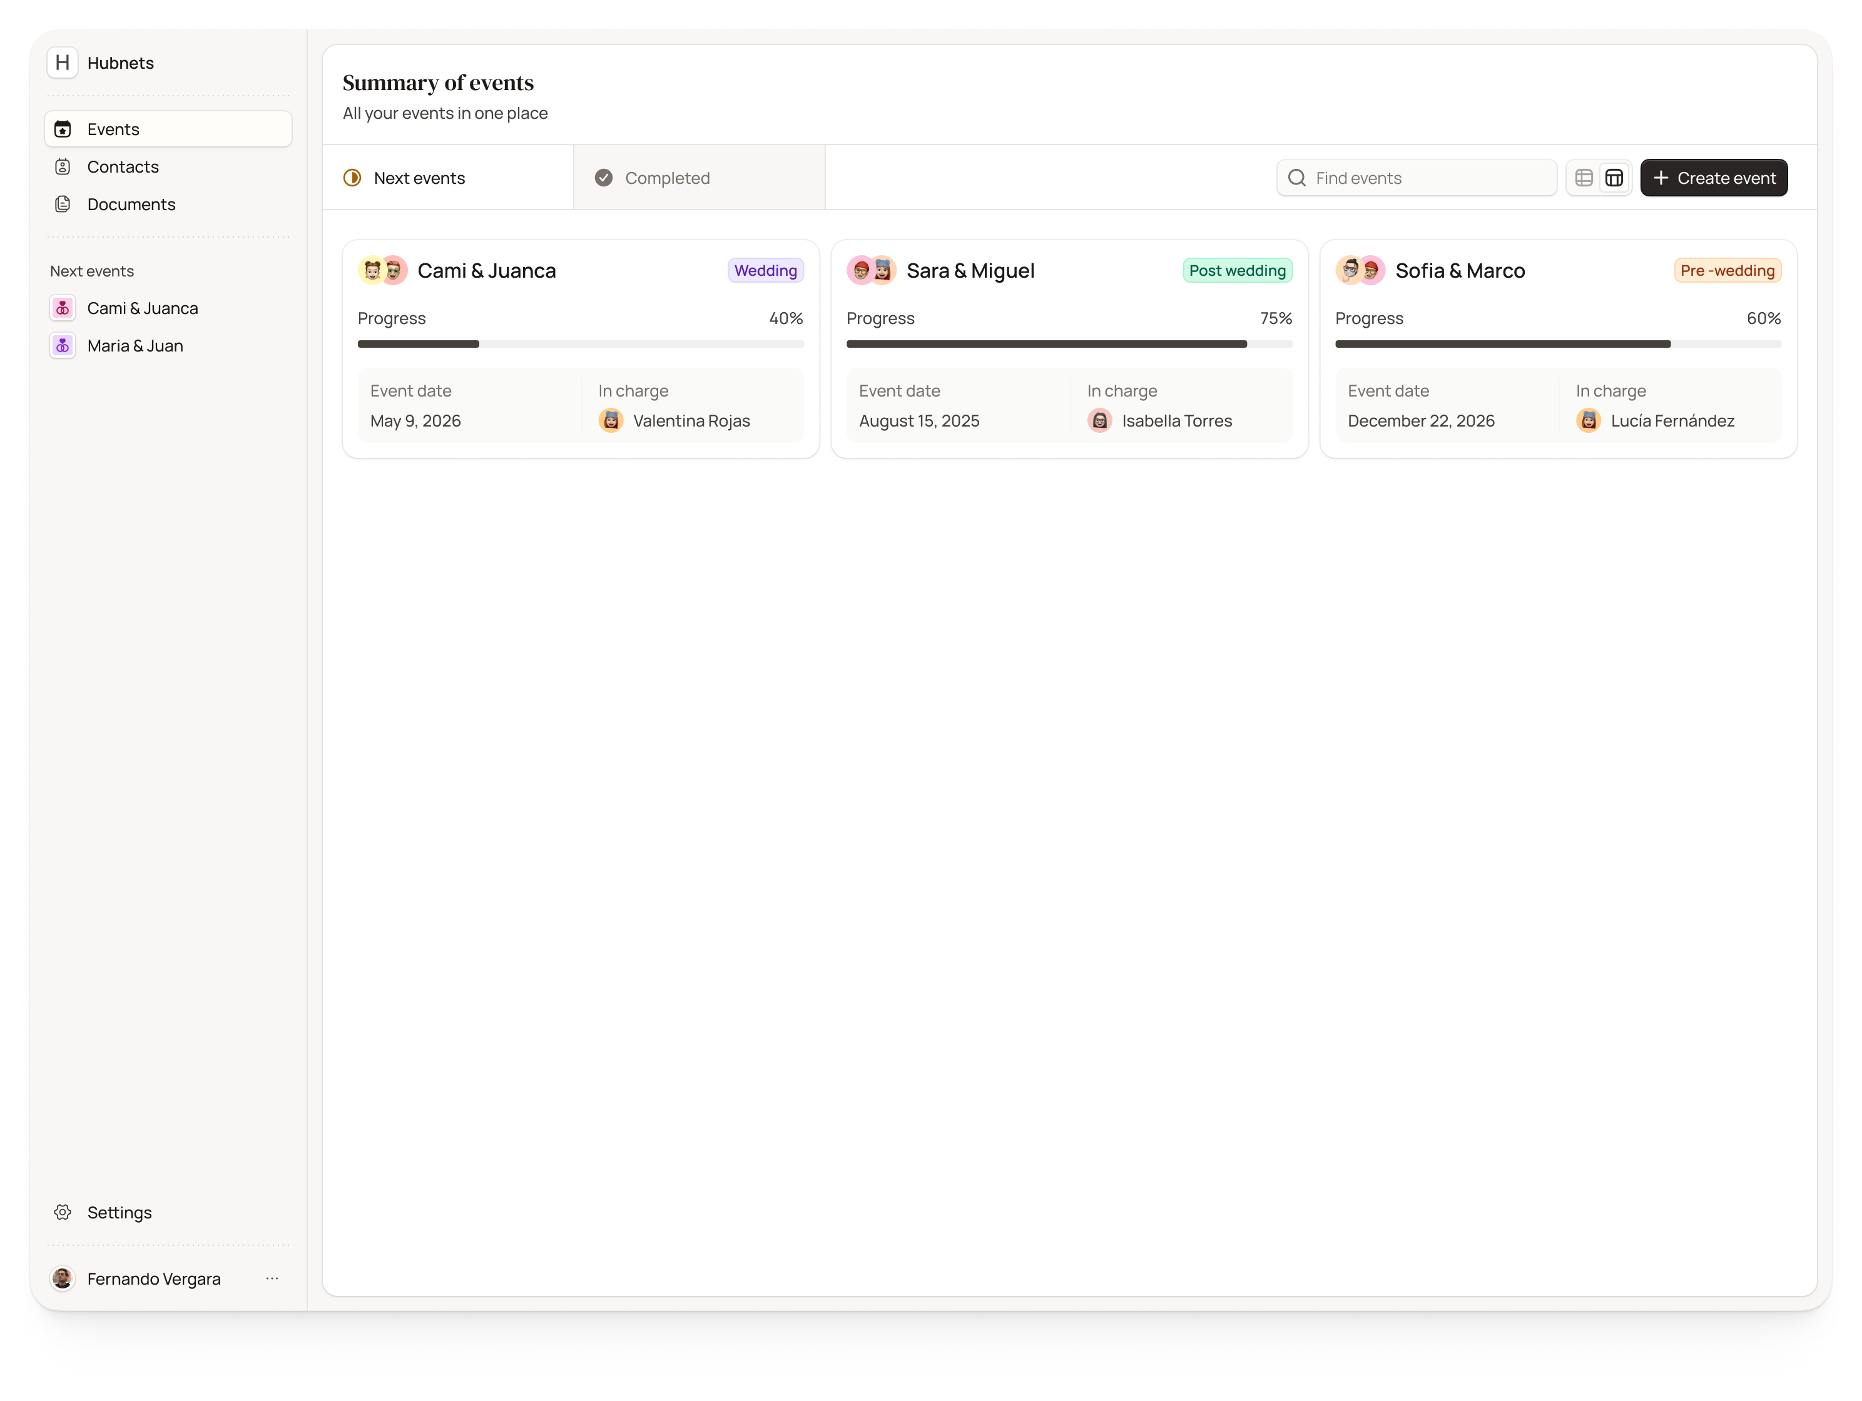The image size is (1862, 1401).
Task: Click the date August 15, 2025
Action: (x=919, y=421)
